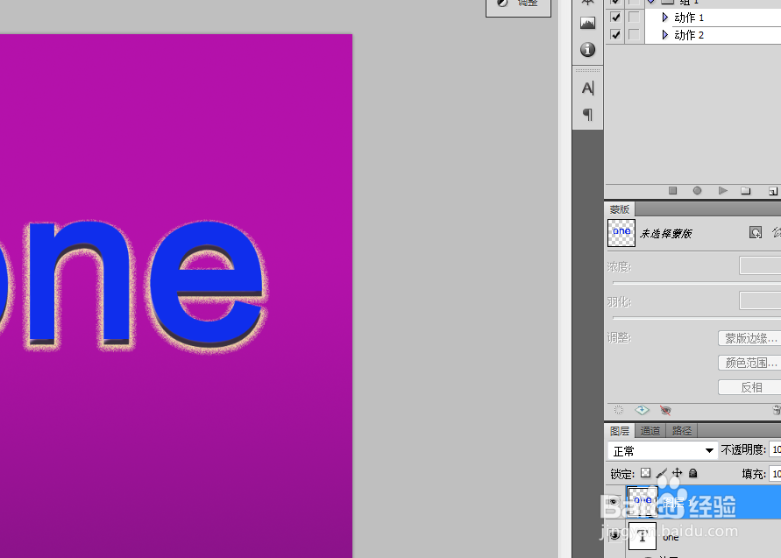Stop recording in Actions panel
Image resolution: width=781 pixels, height=558 pixels.
point(672,191)
